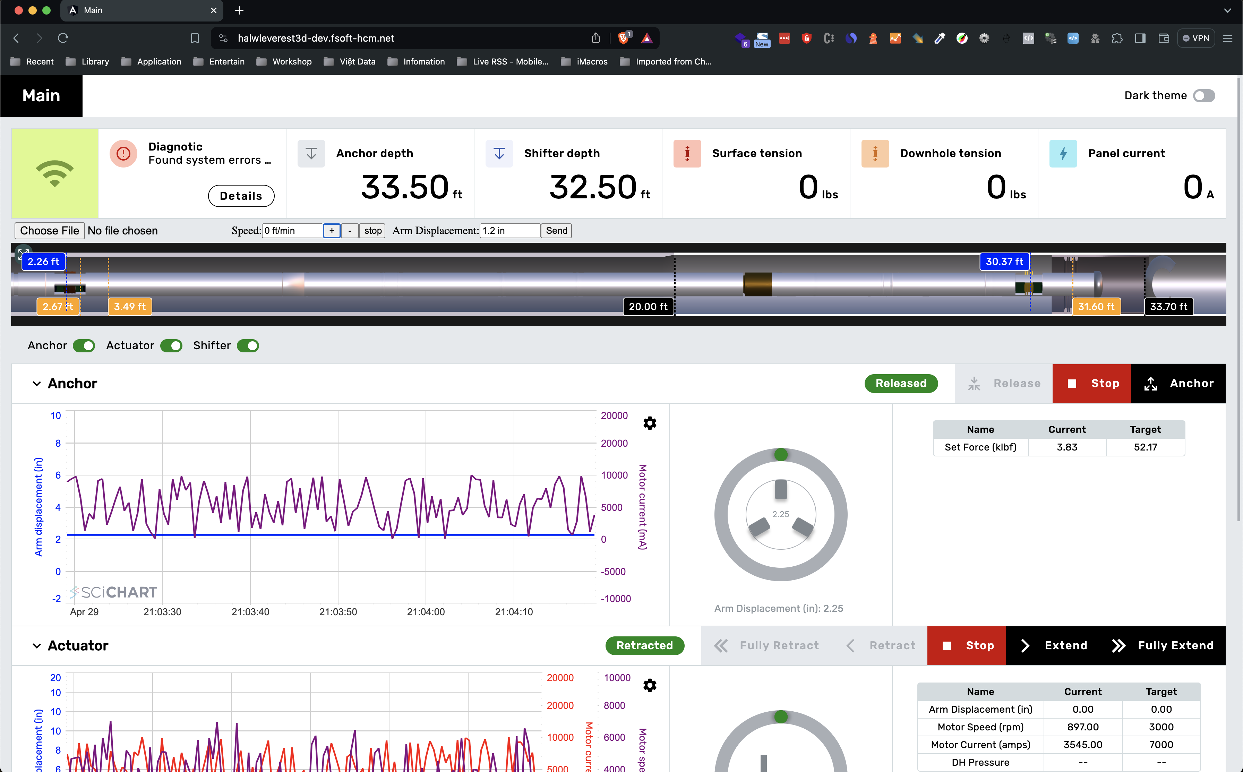The height and width of the screenshot is (772, 1243).
Task: Click the Surface tension icon
Action: [x=687, y=153]
